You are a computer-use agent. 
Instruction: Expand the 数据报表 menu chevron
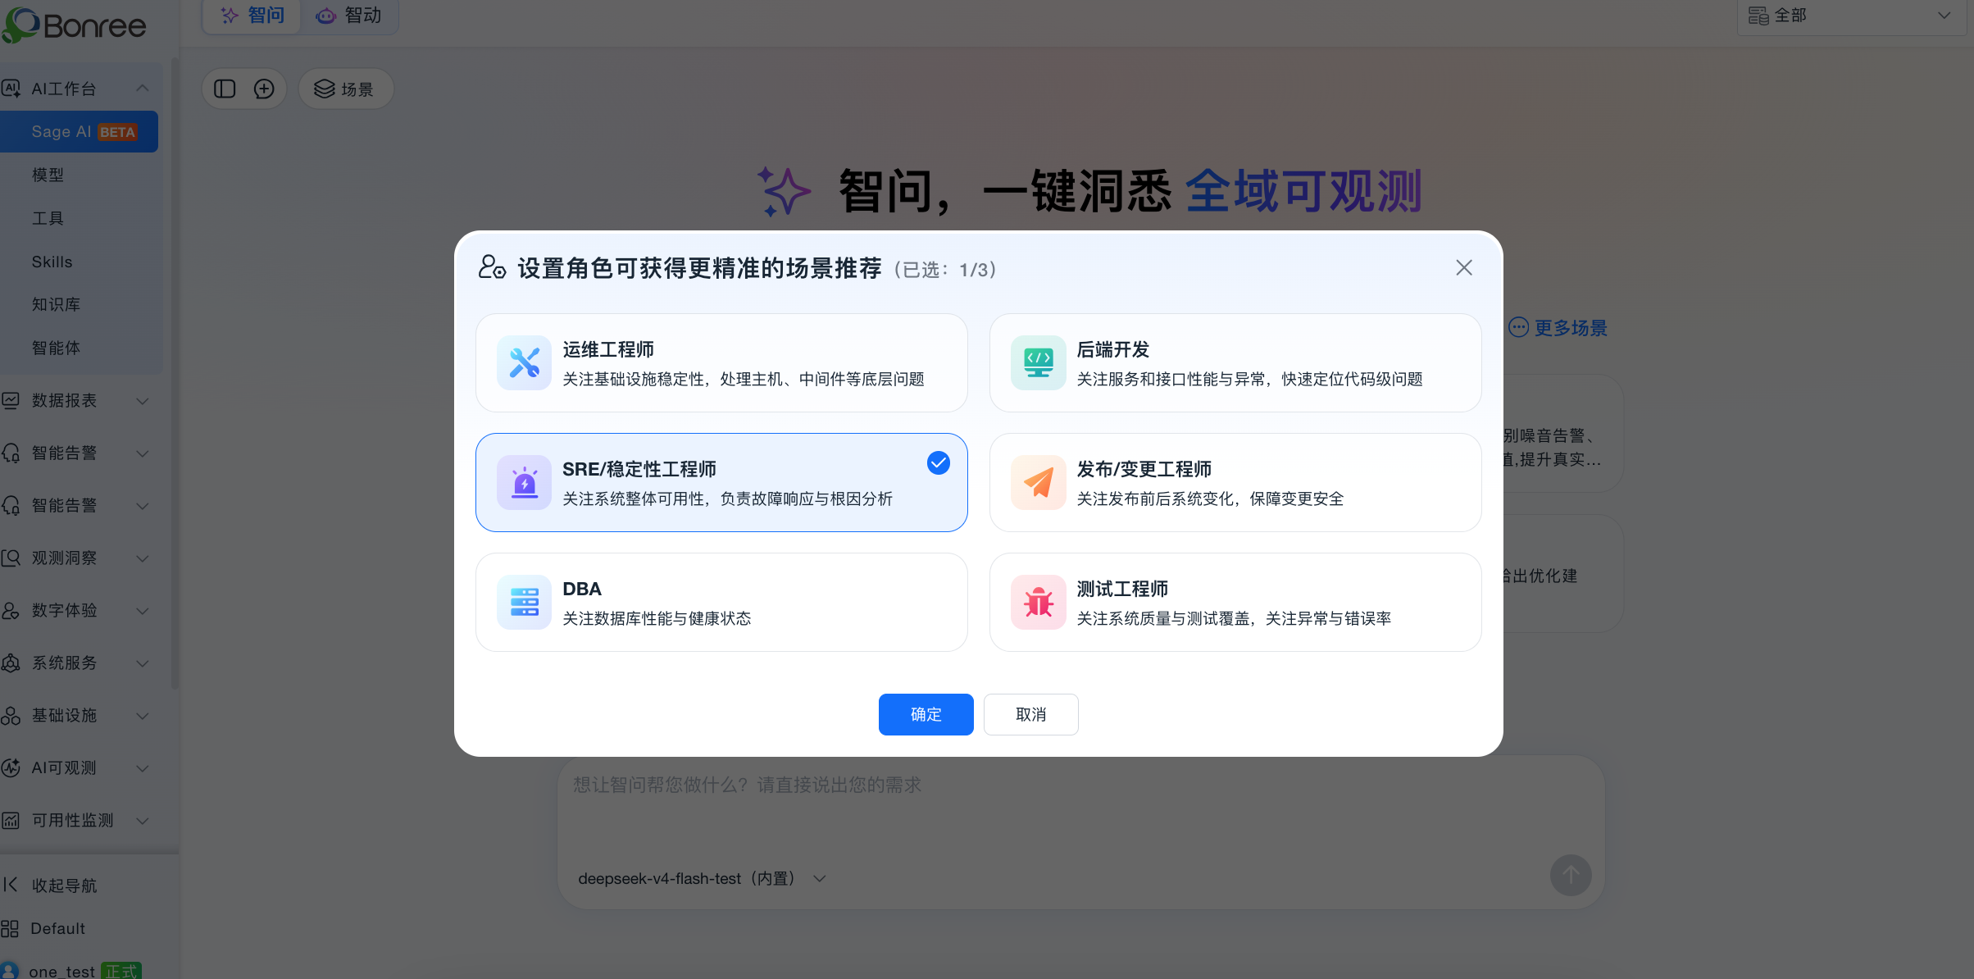click(x=143, y=401)
